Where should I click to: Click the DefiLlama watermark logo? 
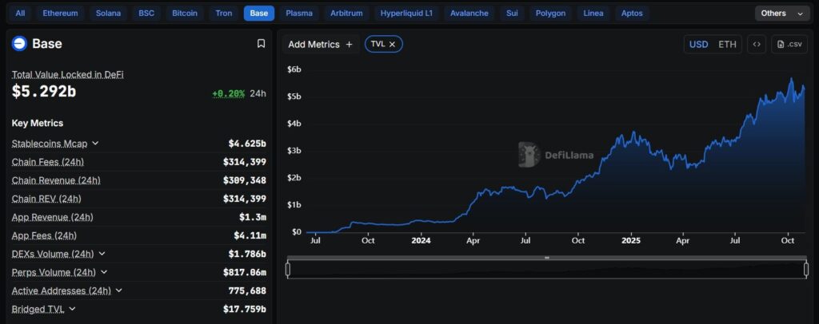pos(529,154)
